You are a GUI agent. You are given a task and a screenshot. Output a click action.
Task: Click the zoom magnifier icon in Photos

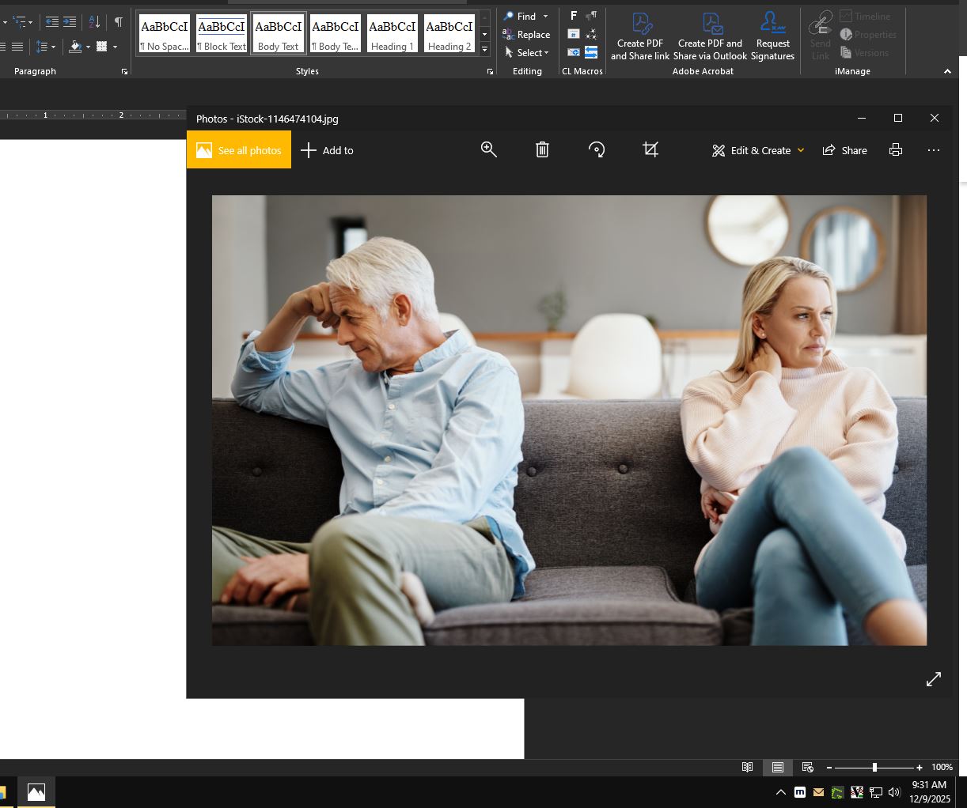point(489,150)
